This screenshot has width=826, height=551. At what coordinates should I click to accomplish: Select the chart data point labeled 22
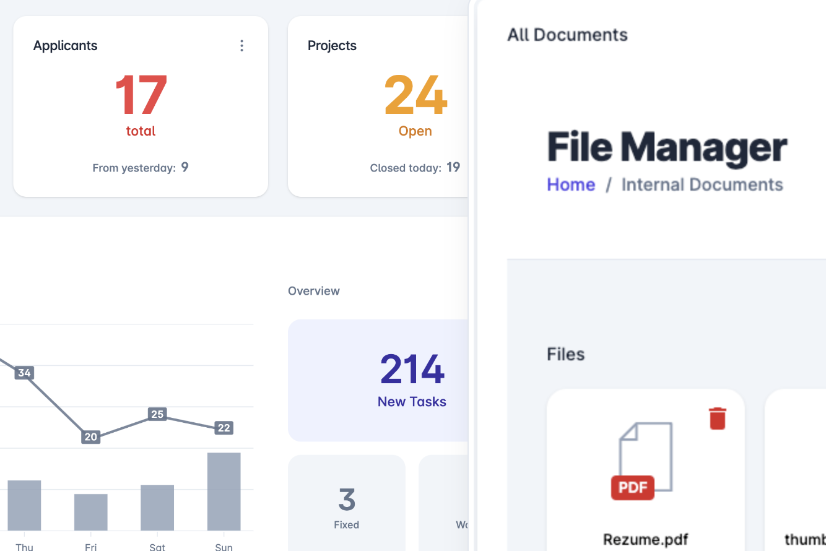point(224,428)
